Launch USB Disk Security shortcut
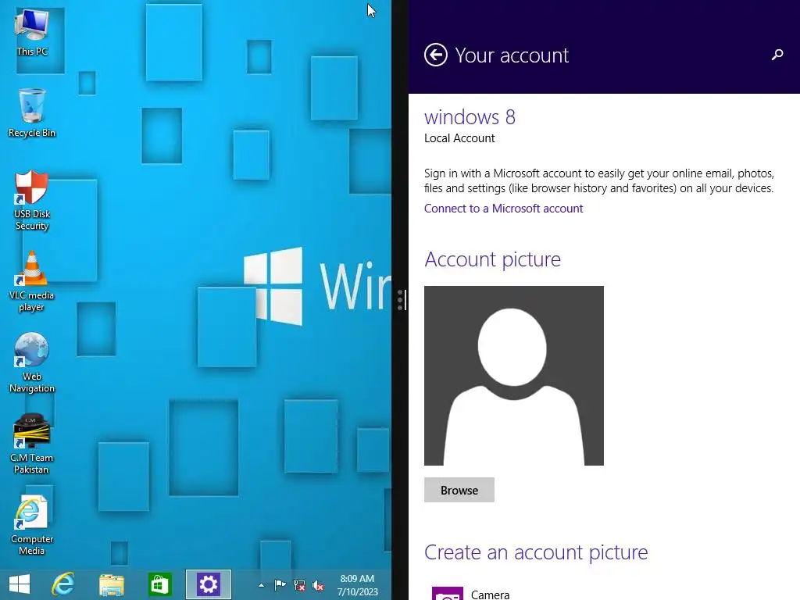 point(31,201)
